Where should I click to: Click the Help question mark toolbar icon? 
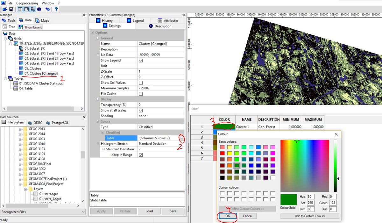56,9
